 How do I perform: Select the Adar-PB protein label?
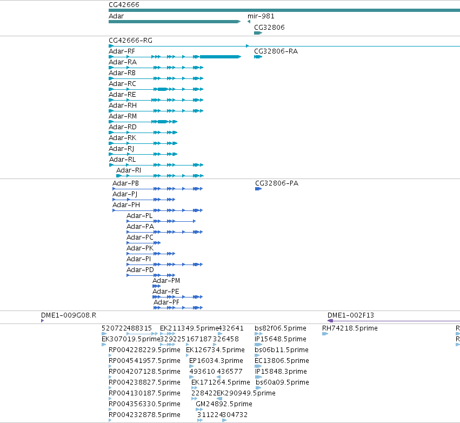click(125, 183)
